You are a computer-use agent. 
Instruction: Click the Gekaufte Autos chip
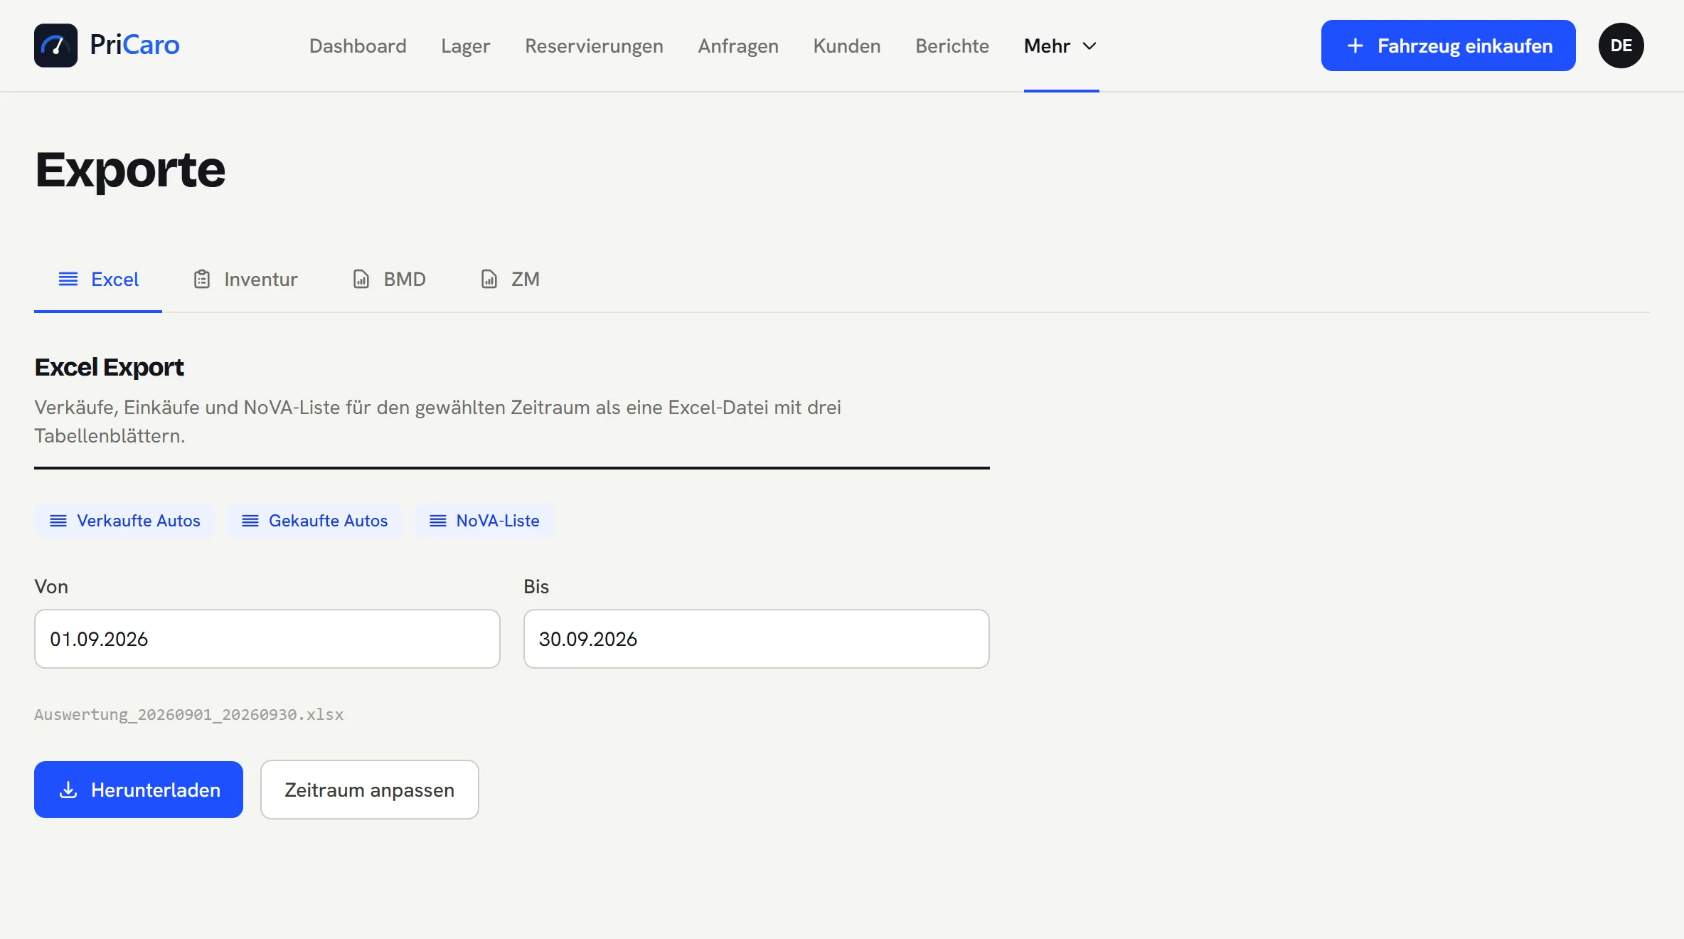pyautogui.click(x=314, y=521)
